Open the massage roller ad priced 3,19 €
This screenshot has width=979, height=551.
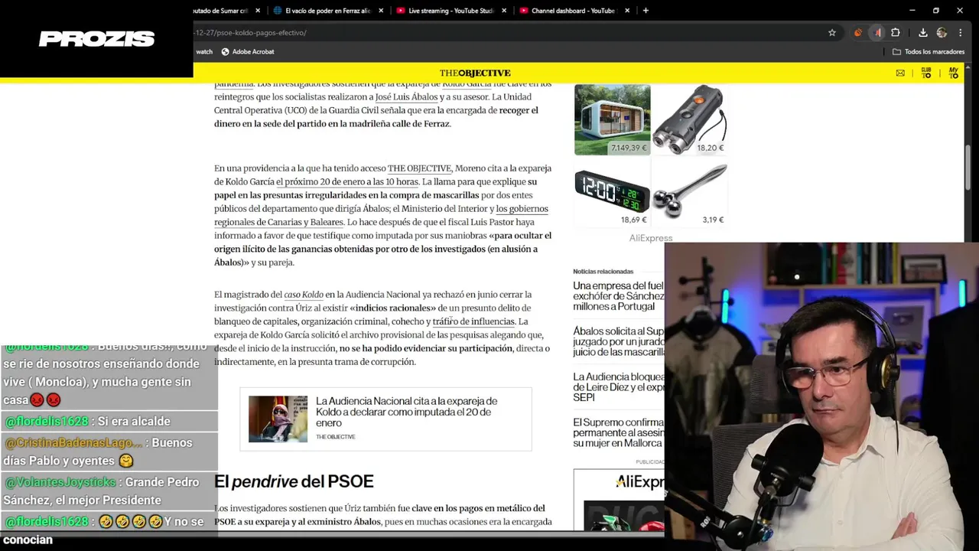[689, 191]
